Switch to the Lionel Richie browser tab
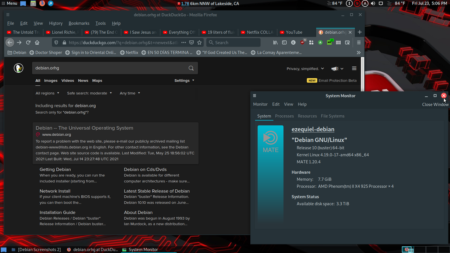 click(63, 32)
